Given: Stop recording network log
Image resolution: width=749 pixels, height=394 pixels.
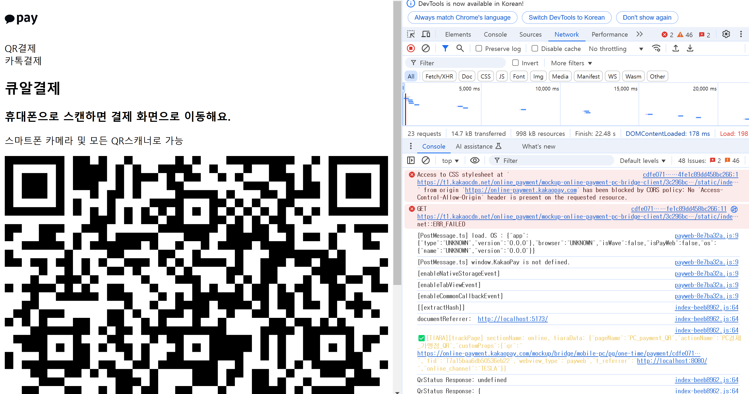Looking at the screenshot, I should 411,49.
